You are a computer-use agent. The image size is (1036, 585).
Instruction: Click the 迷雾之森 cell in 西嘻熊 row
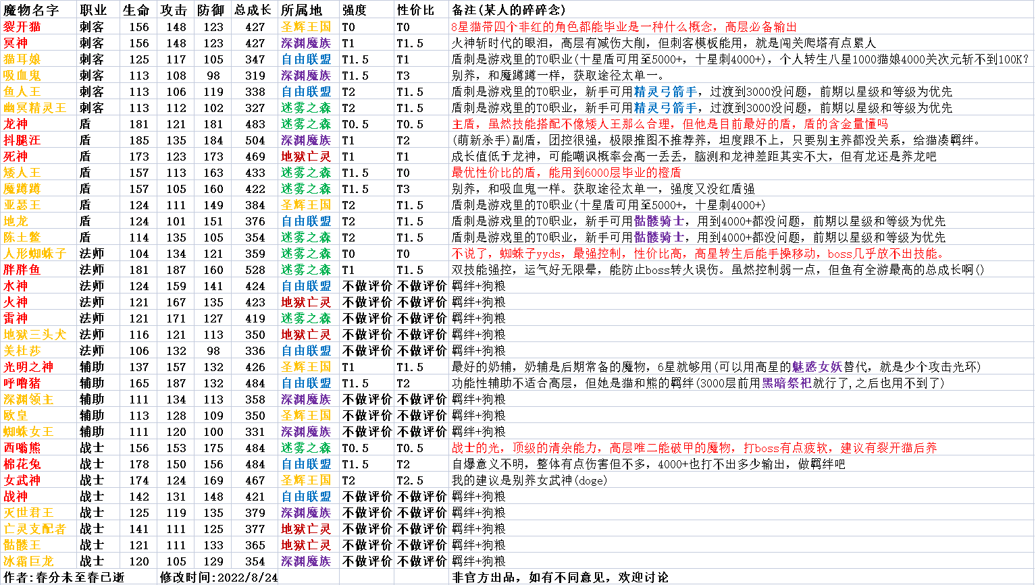[x=307, y=448]
